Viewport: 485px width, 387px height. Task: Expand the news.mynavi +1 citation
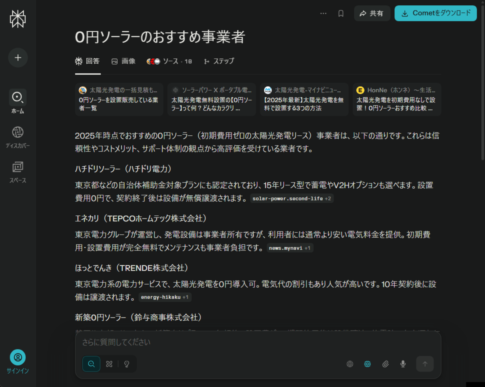[x=289, y=248]
